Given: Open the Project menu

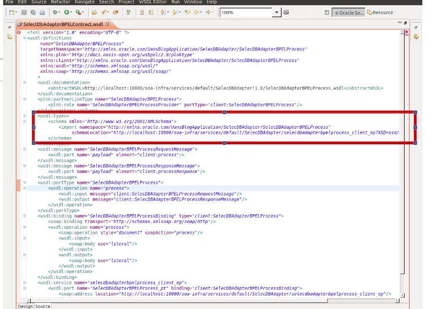Looking at the screenshot, I should point(126,2).
